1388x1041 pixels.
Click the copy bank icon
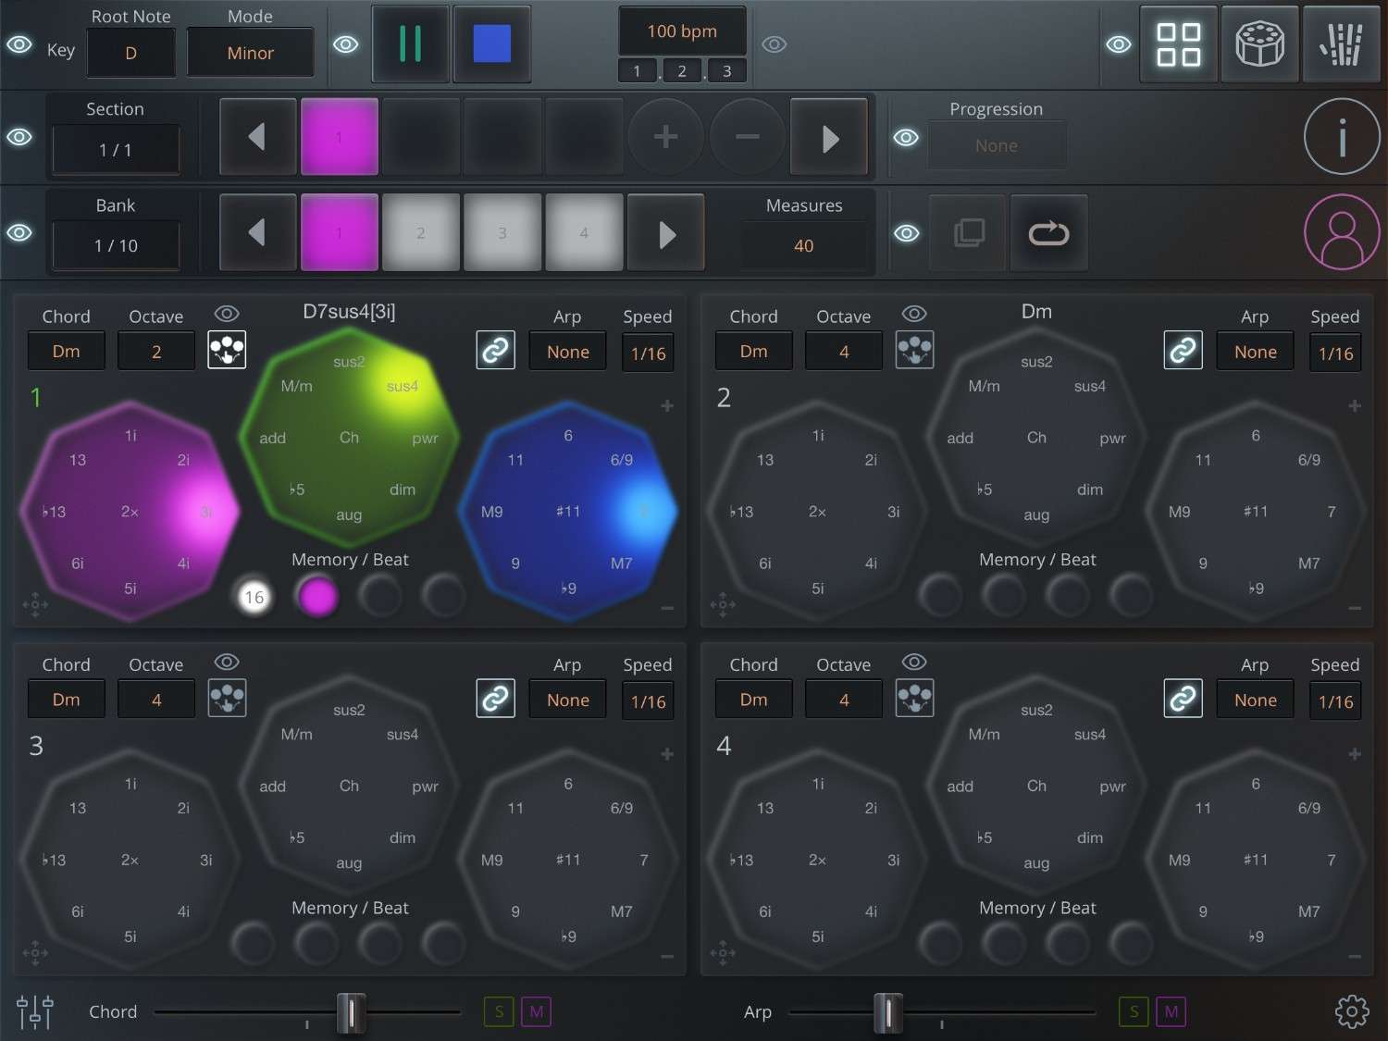tap(967, 232)
